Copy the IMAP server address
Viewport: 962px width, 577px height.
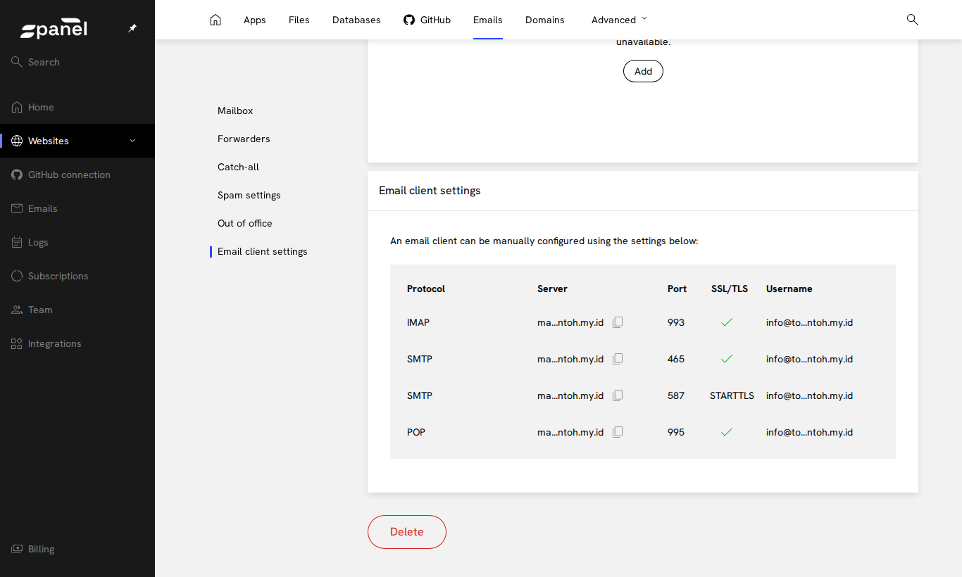click(x=618, y=322)
